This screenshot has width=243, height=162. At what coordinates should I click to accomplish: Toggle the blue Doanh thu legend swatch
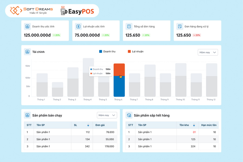(101, 51)
